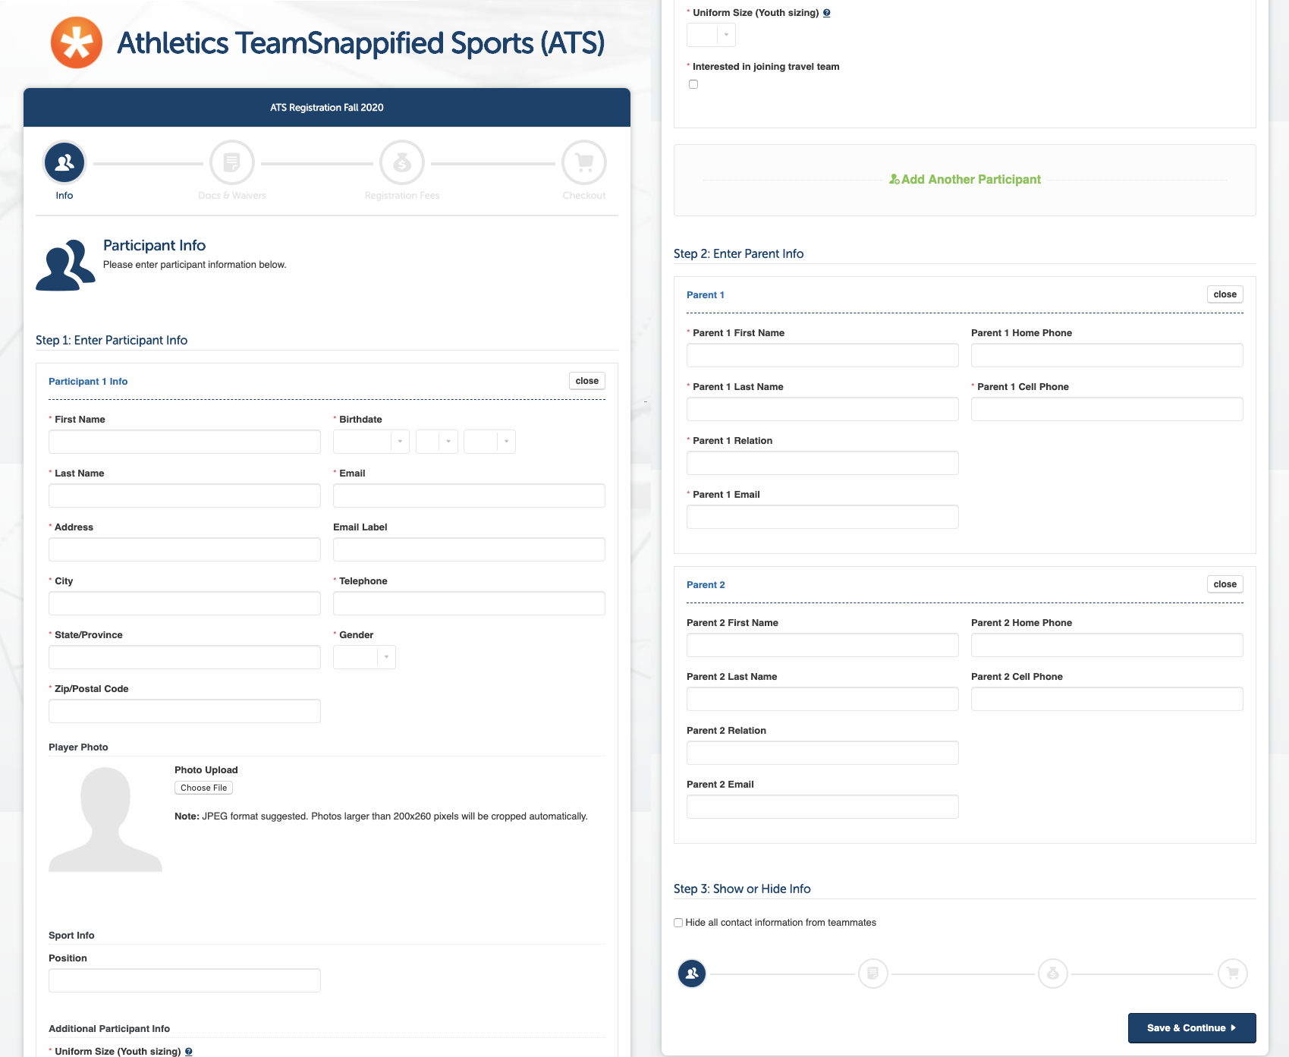The image size is (1289, 1057).
Task: Close the Participant 1 Info section
Action: coord(586,381)
